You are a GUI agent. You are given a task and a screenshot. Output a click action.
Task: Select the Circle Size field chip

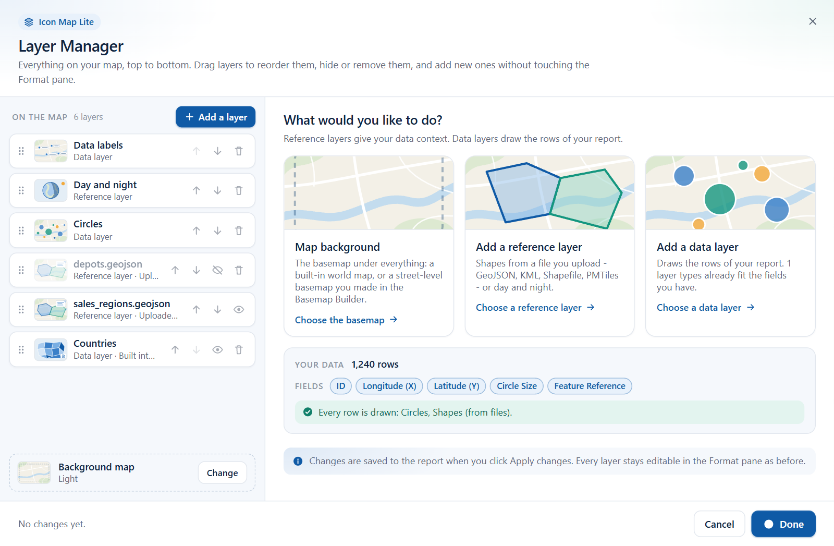tap(517, 386)
